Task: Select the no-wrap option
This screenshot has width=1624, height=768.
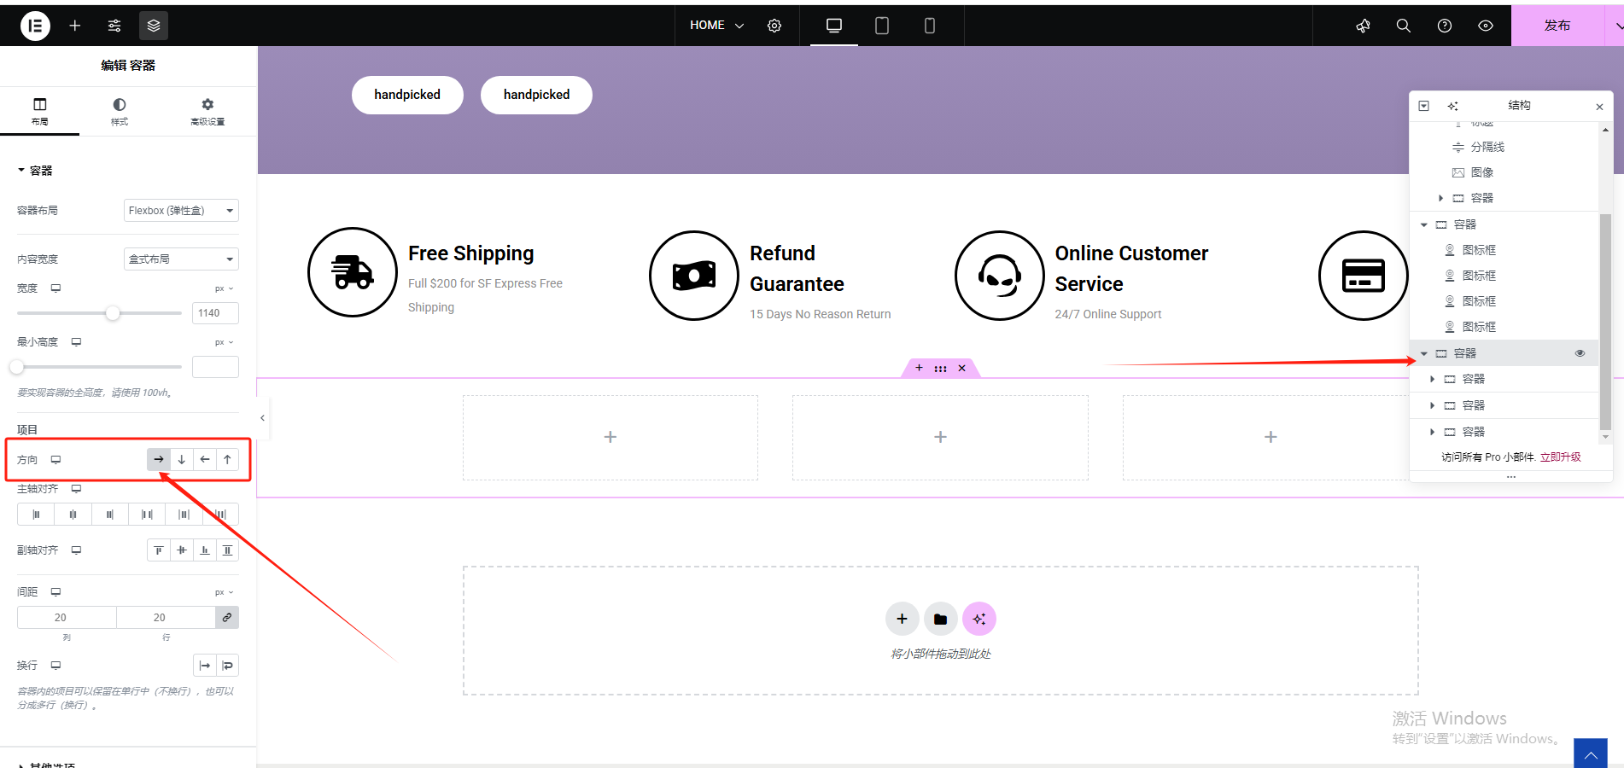Action: click(x=205, y=666)
